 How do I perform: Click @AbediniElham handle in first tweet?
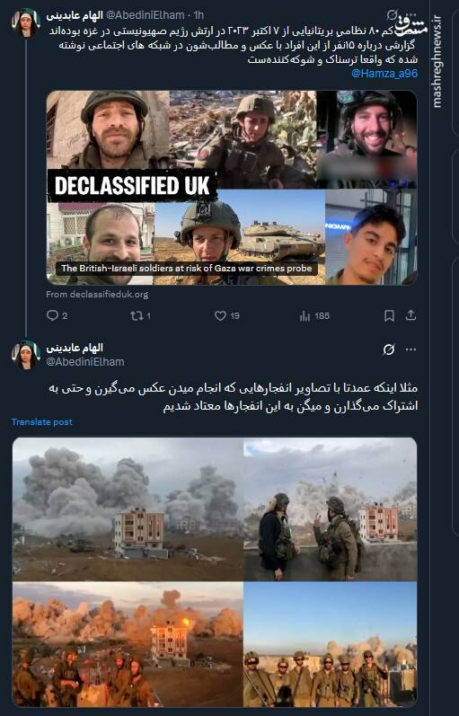tap(146, 15)
